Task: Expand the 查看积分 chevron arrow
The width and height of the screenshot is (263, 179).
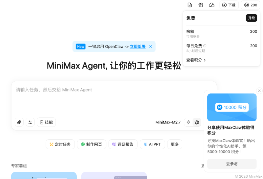Action: coord(205,60)
